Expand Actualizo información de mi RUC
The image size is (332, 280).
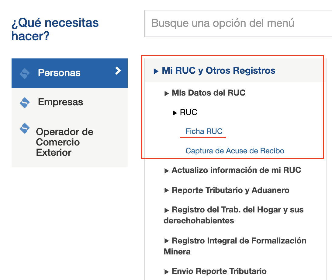coord(233,170)
